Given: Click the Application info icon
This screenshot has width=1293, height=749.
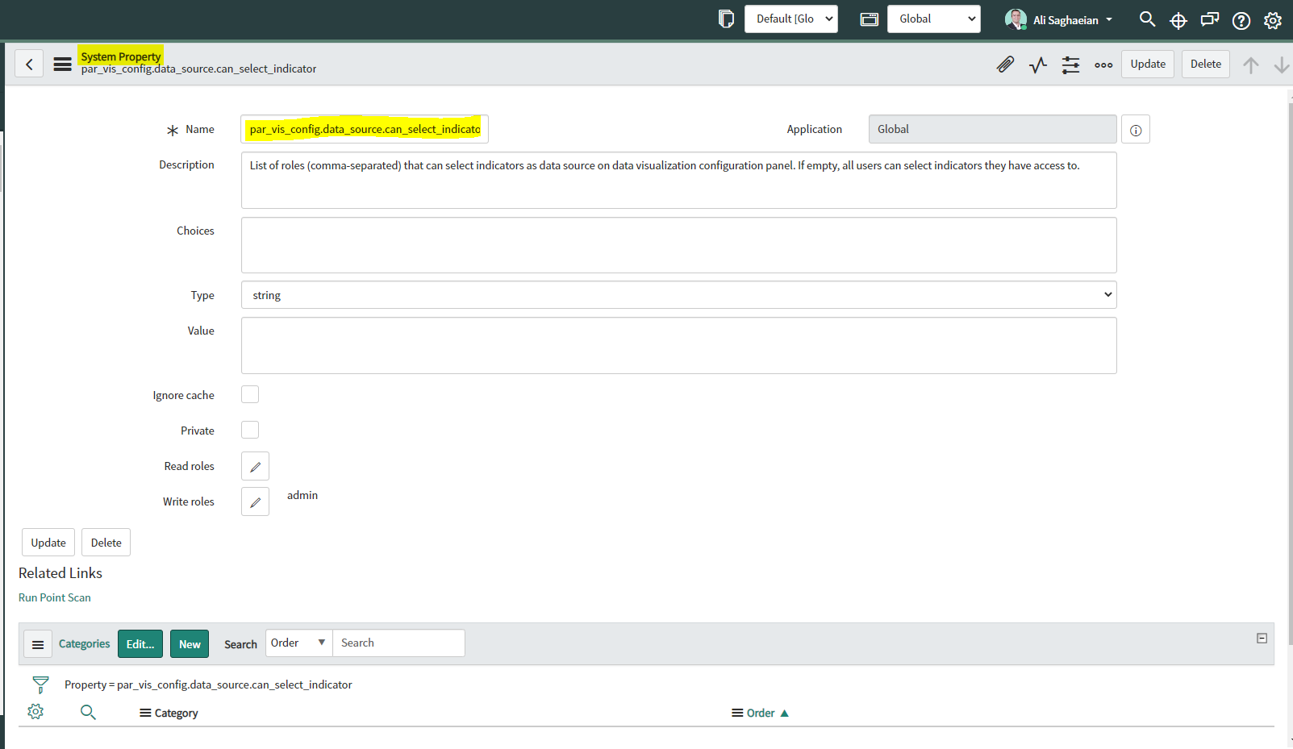Looking at the screenshot, I should (x=1135, y=130).
